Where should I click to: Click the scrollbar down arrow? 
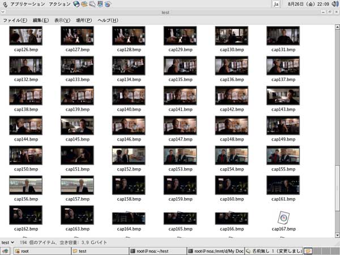pyautogui.click(x=337, y=235)
